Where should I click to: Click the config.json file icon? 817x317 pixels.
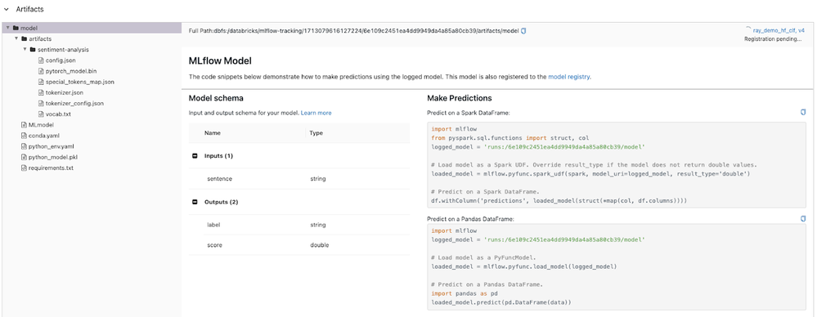click(x=41, y=60)
